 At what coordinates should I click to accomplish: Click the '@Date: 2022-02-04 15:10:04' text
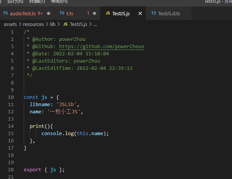click(x=71, y=54)
